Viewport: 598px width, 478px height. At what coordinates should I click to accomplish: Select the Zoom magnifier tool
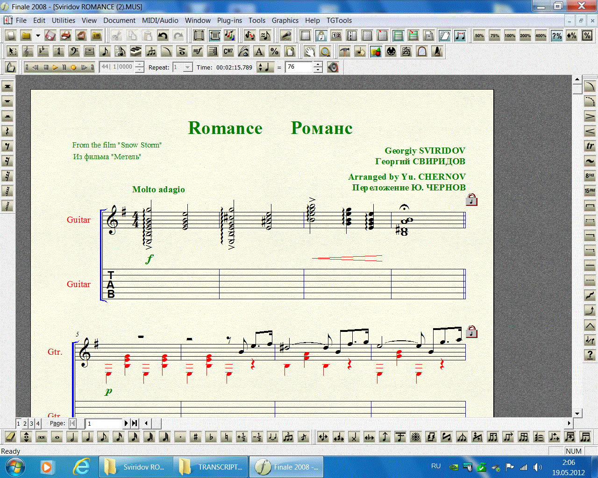326,51
